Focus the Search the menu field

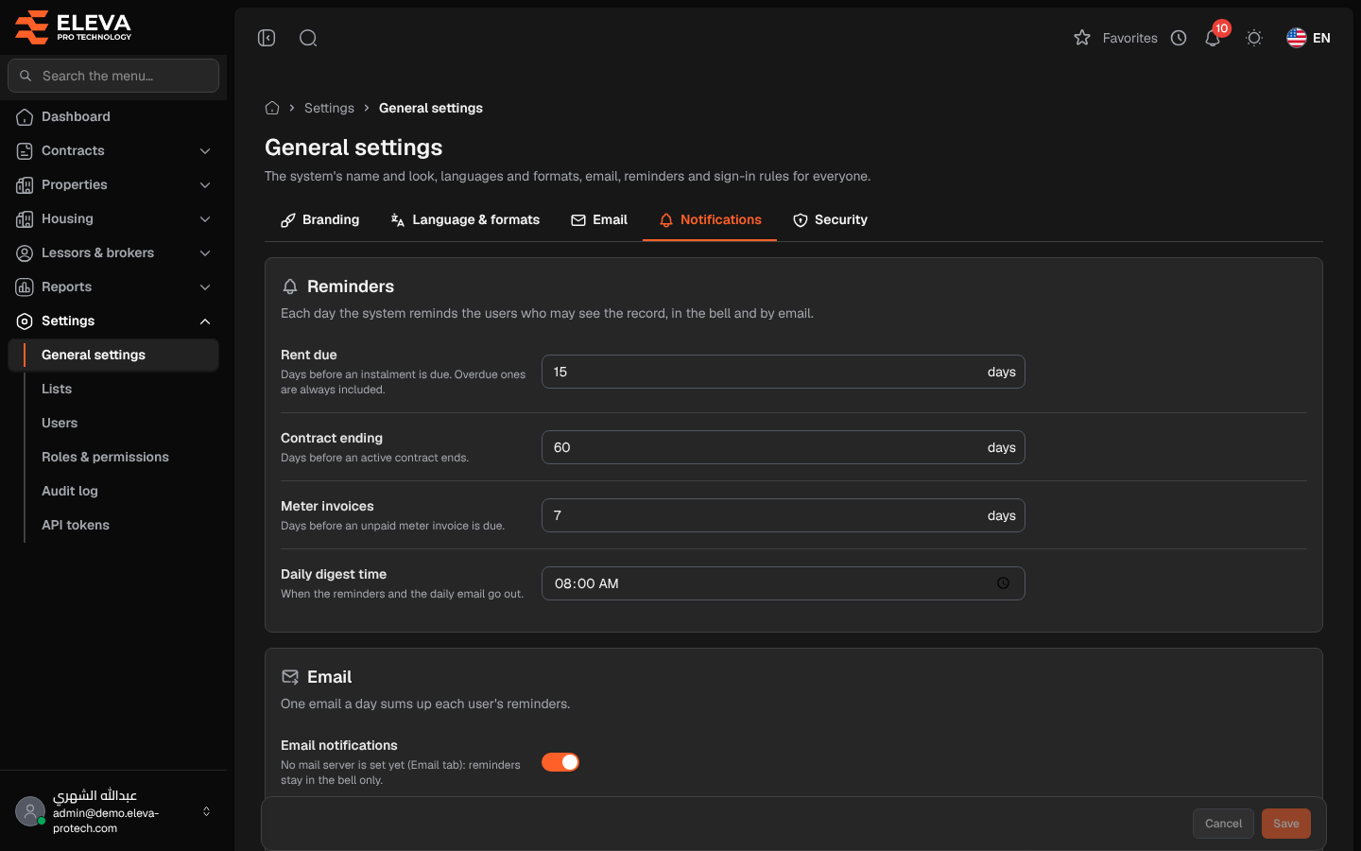pos(113,76)
